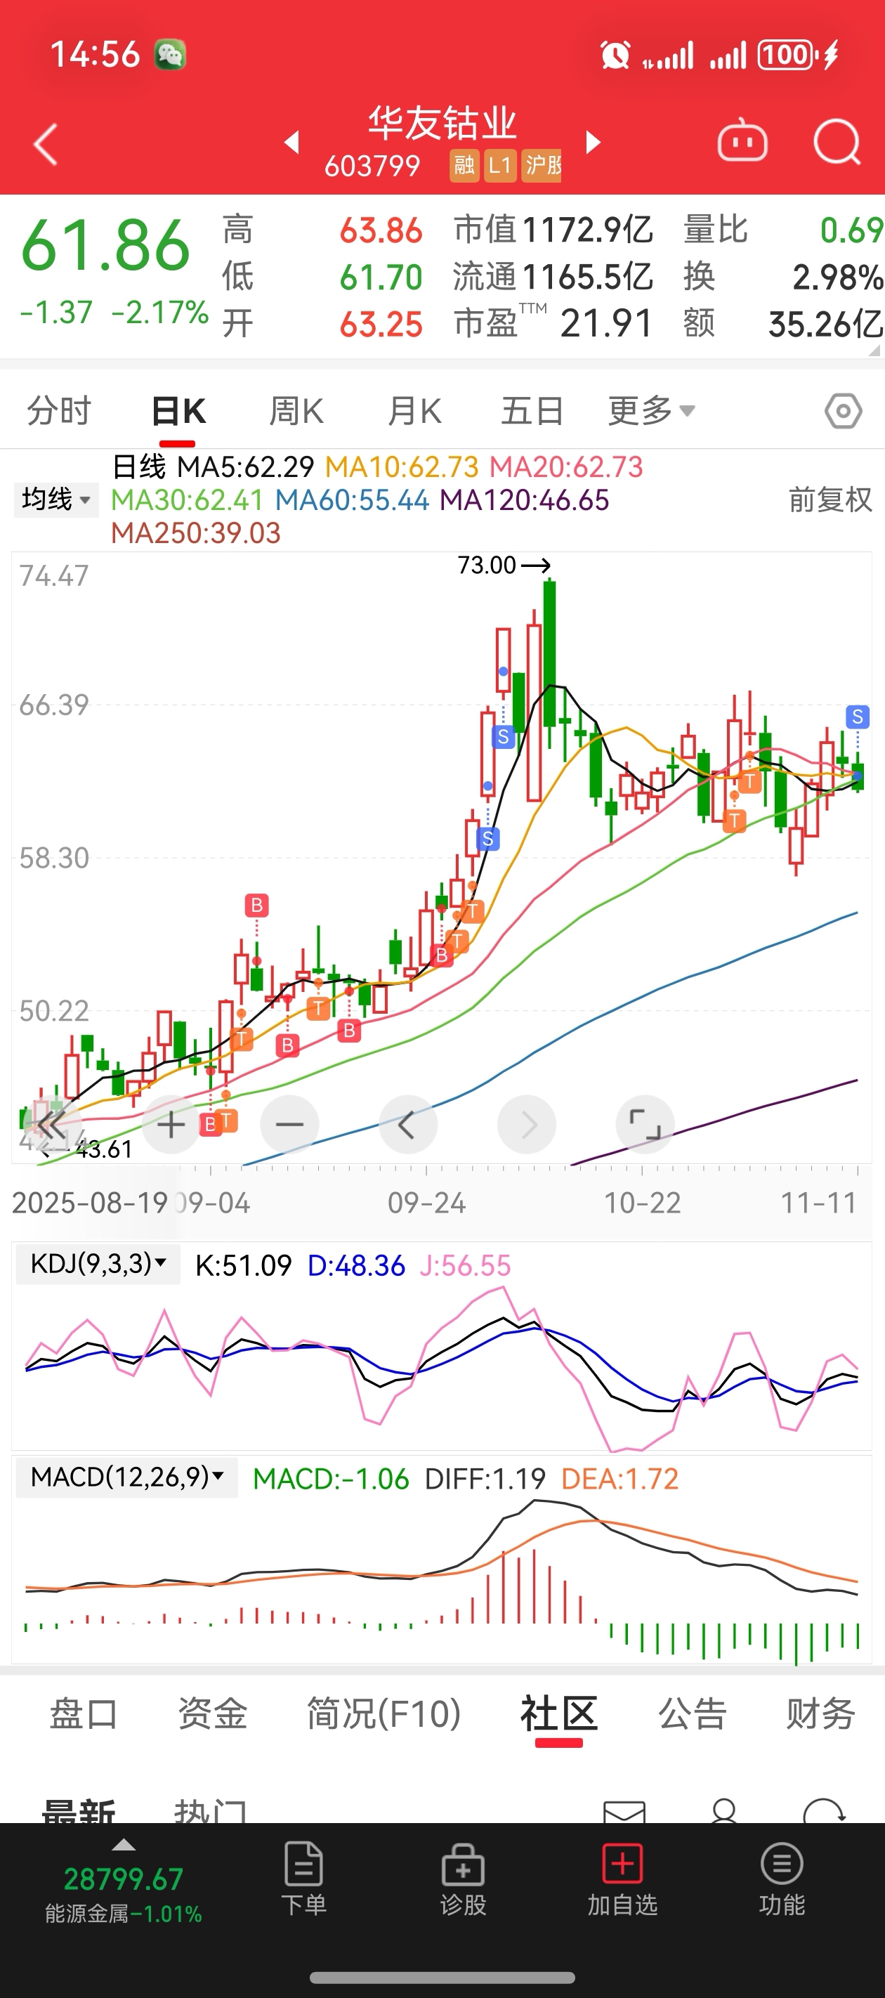
Task: Switch to the 热门 community sub-tab
Action: [210, 1811]
